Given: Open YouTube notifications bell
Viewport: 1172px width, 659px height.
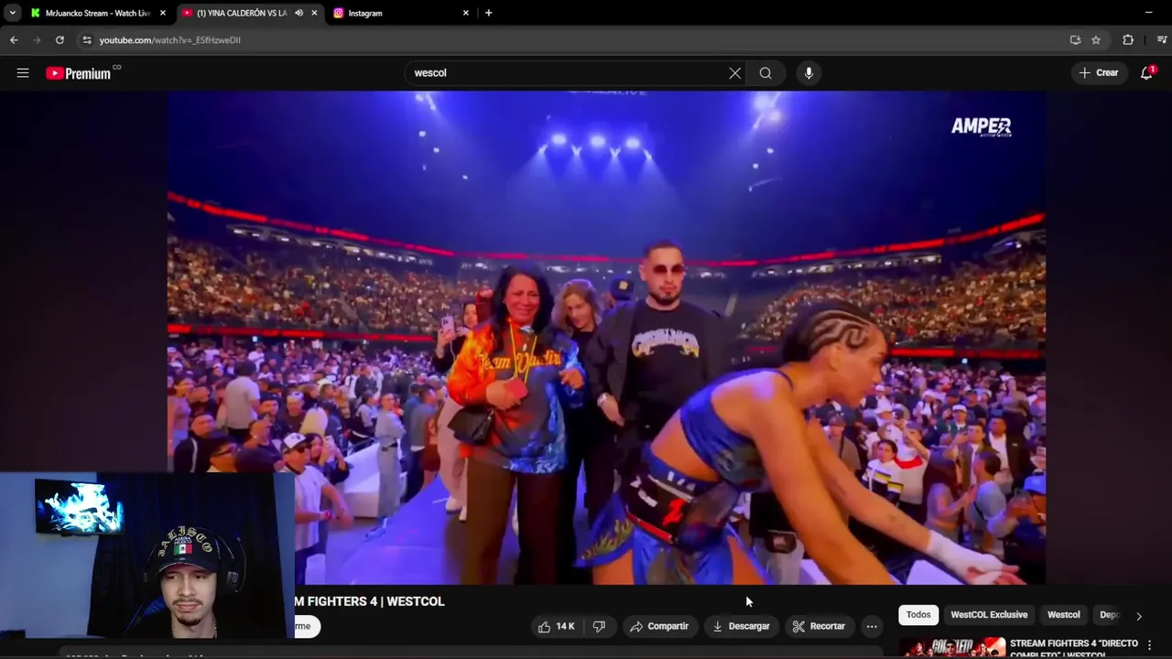Looking at the screenshot, I should point(1146,73).
